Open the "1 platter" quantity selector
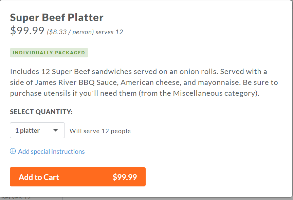The image size is (293, 200). coord(37,130)
